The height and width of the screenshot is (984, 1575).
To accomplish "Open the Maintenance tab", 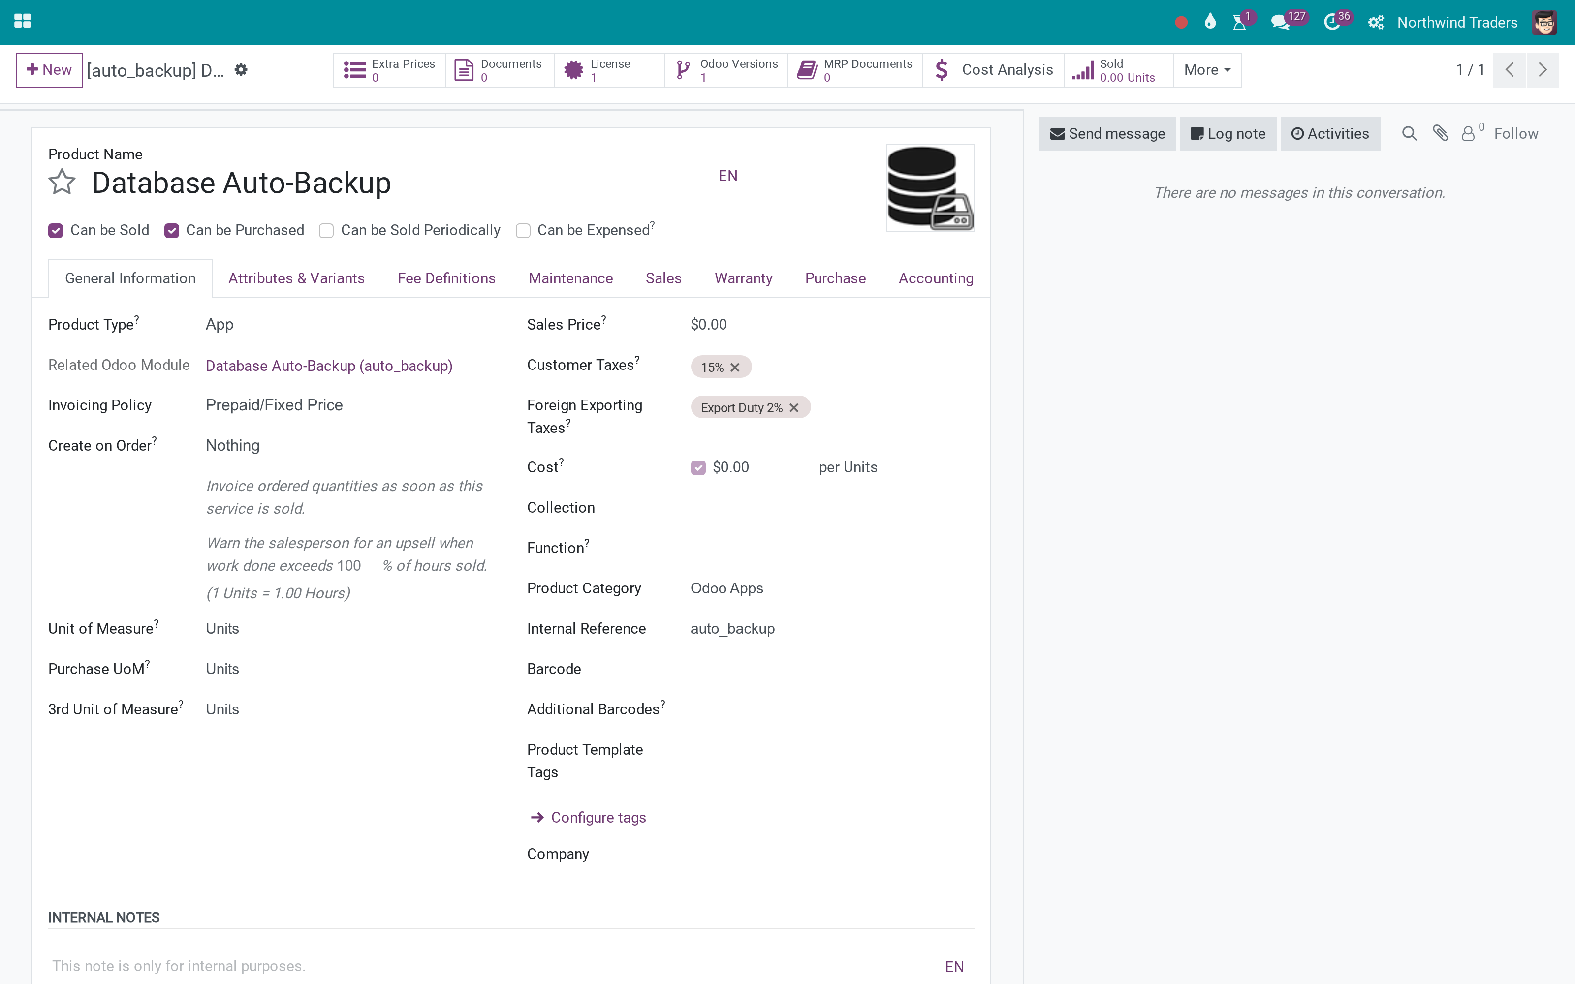I will [571, 278].
